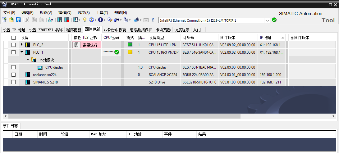Image resolution: width=339 pixels, height=153 pixels.
Task: Check the SINAMICS S210 row checkbox
Action: (x=14, y=82)
